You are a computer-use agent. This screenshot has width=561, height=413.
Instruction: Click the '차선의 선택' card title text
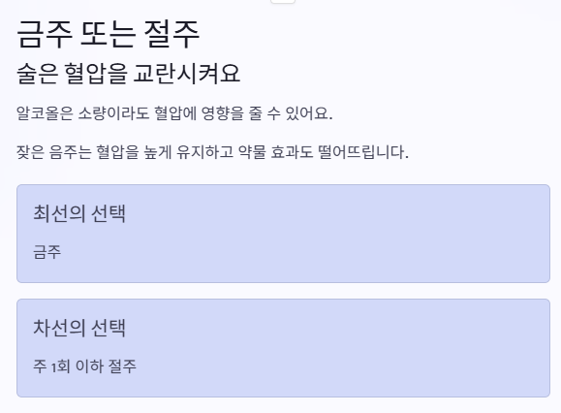coord(79,328)
